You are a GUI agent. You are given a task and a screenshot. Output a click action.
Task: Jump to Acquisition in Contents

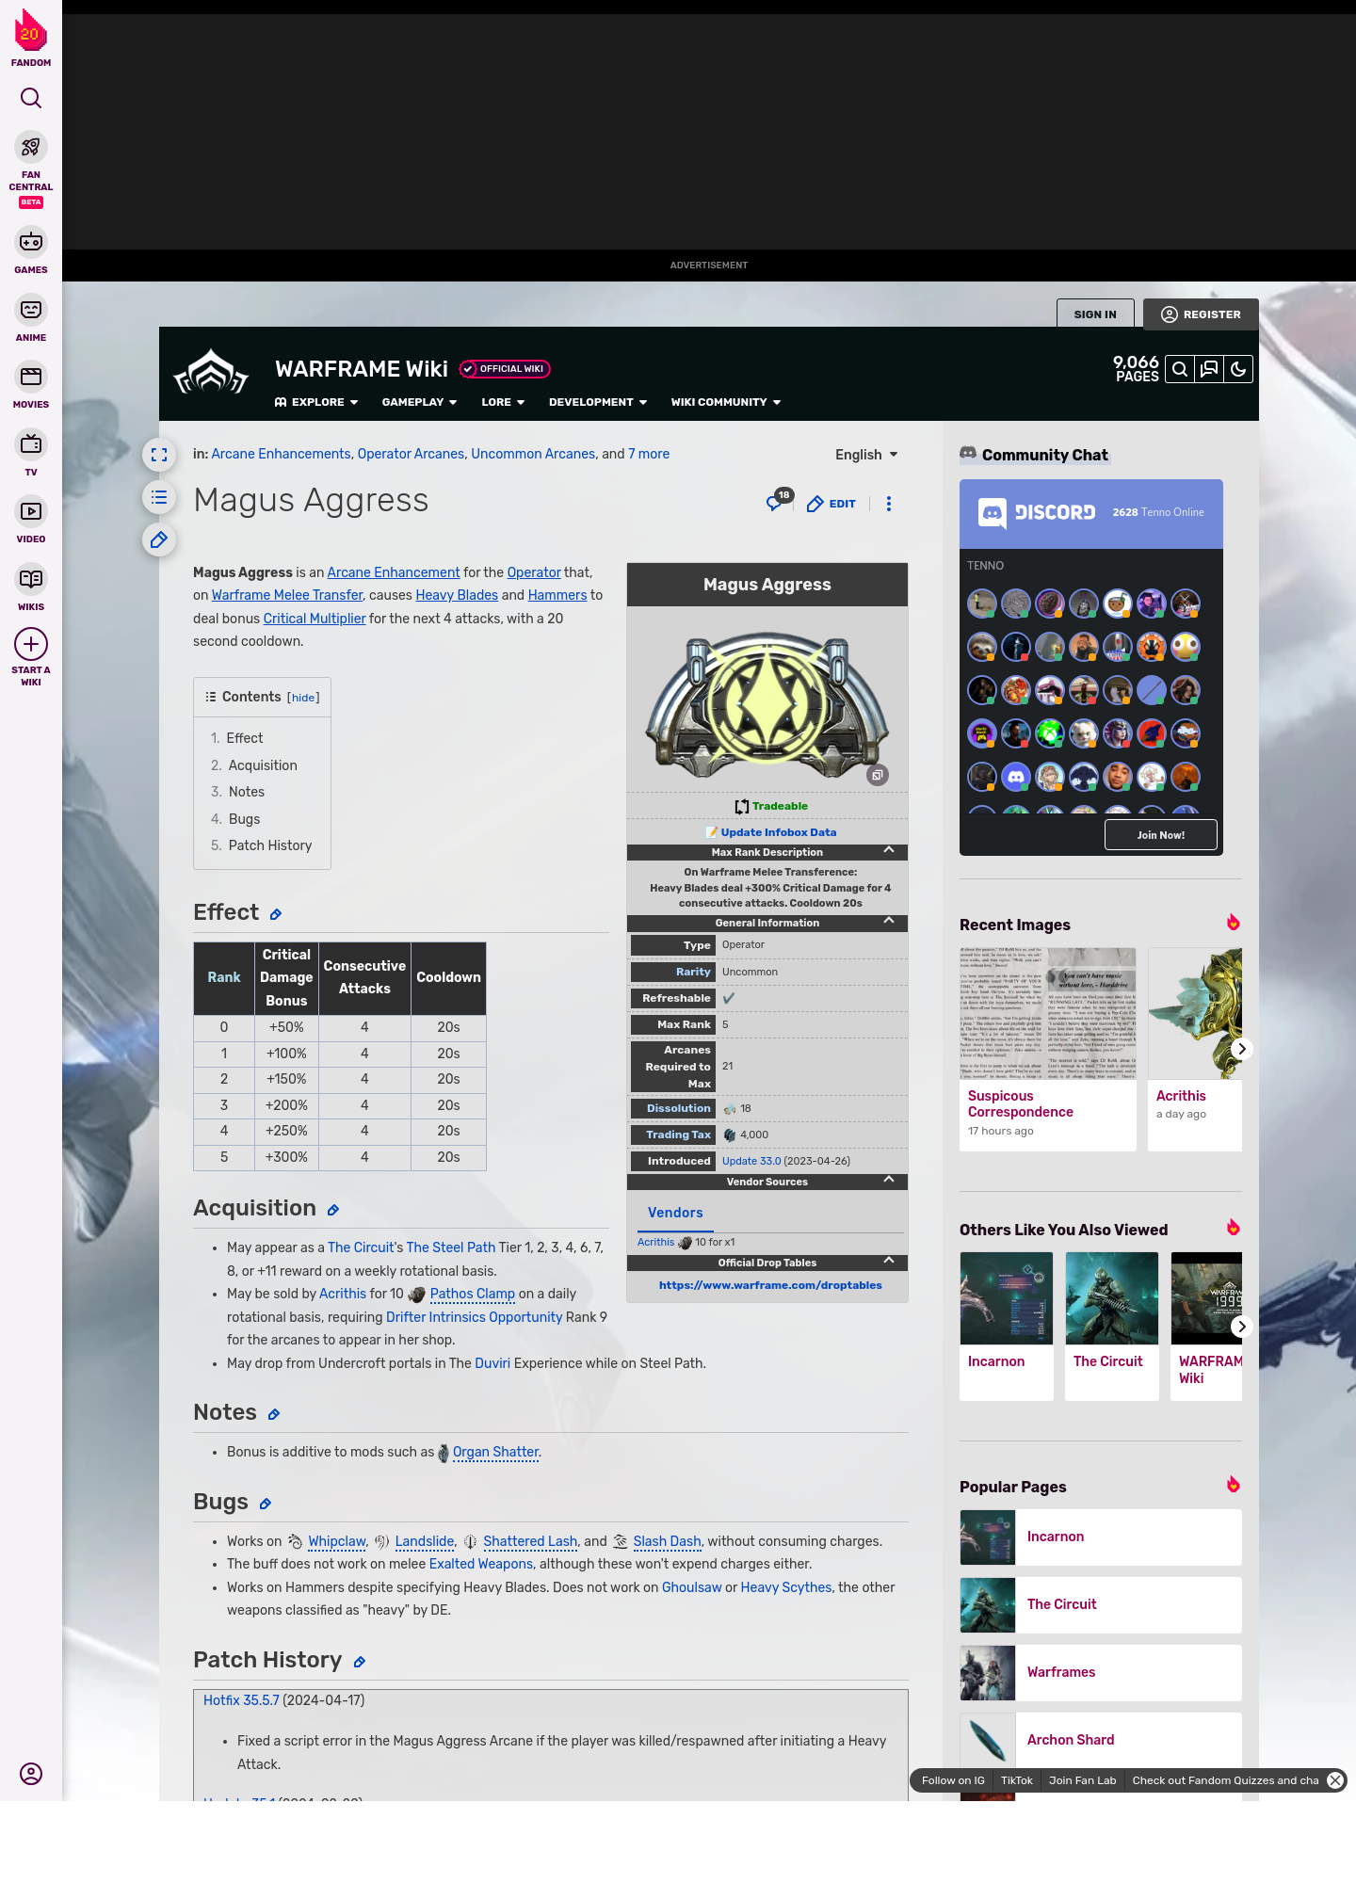263,765
